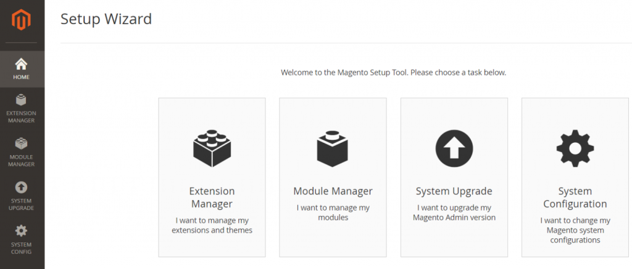Click the Magento logo in the sidebar
632x269 pixels.
pyautogui.click(x=21, y=21)
